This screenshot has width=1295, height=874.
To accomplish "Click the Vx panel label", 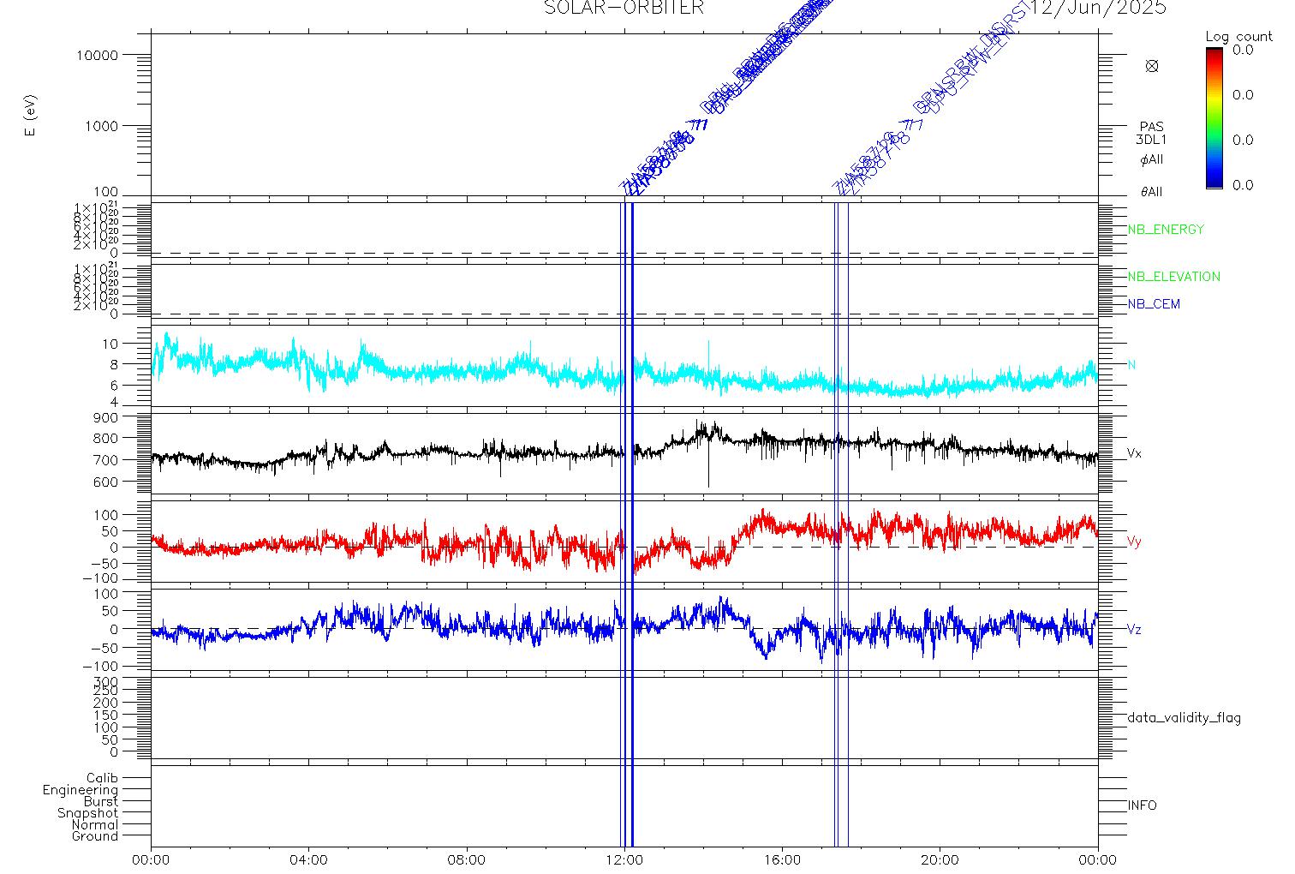I will coord(1134,452).
